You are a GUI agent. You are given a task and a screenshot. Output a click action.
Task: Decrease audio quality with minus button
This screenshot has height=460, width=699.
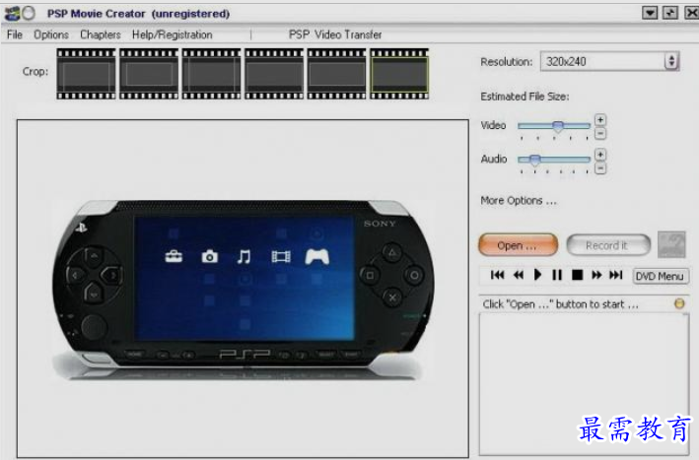click(600, 168)
